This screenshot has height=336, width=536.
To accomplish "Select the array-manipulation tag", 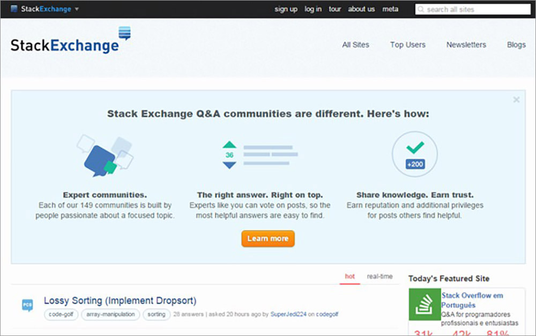I will (x=110, y=315).
